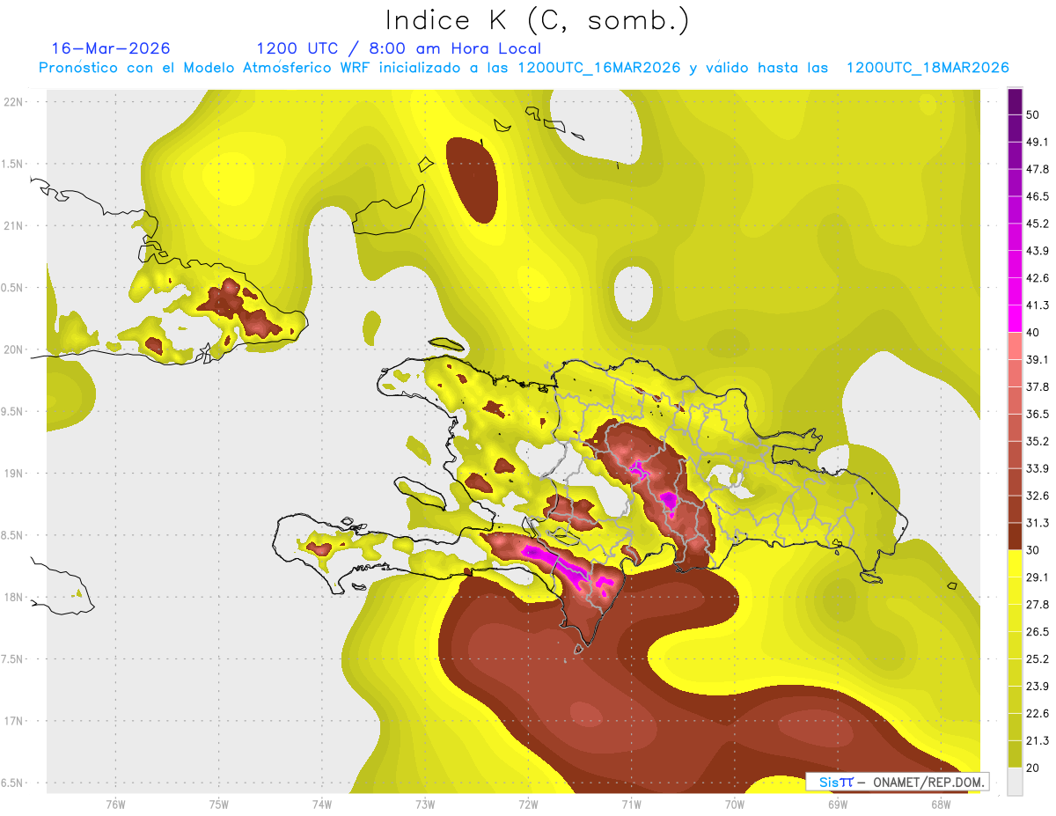Click the '40' color scale value
This screenshot has width=1056, height=816.
pos(1034,333)
